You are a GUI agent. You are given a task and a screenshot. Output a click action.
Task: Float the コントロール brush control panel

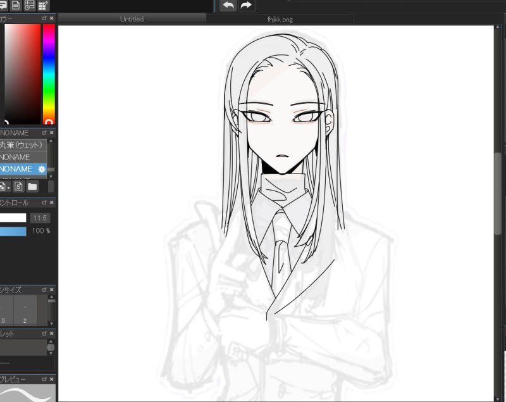[44, 203]
